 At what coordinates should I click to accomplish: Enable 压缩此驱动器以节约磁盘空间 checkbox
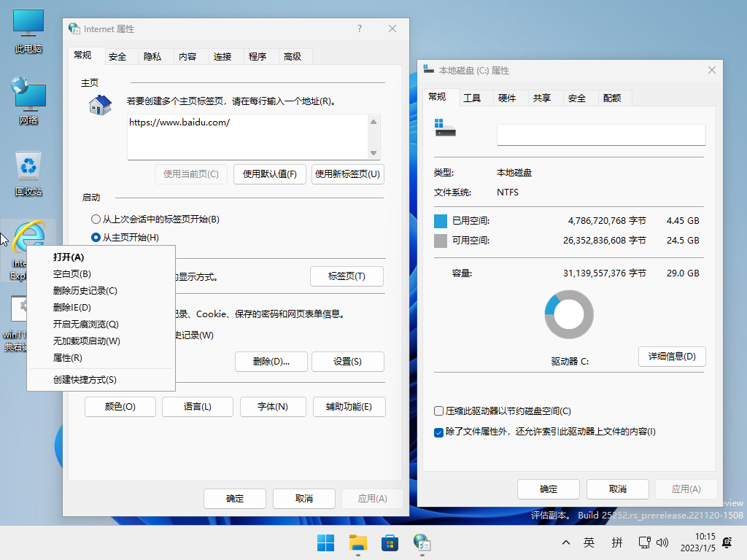(438, 411)
